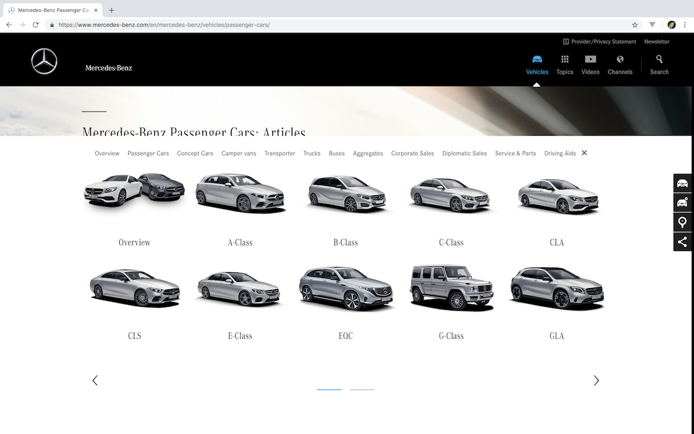This screenshot has height=434, width=694.
Task: Click the first pagination indicator bar
Action: 329,389
